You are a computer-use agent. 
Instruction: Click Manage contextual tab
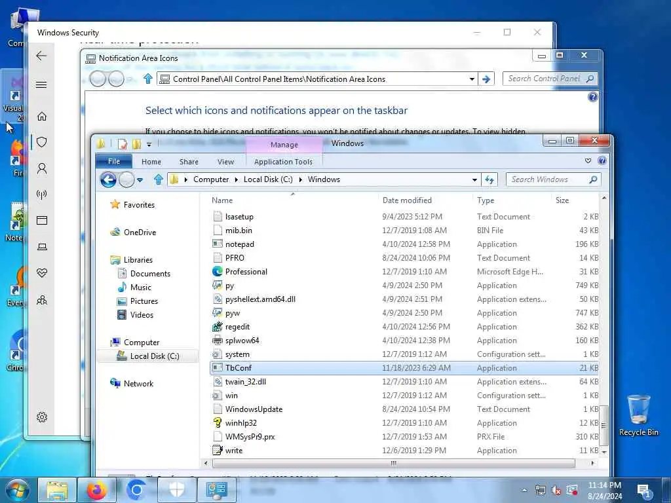pyautogui.click(x=284, y=145)
